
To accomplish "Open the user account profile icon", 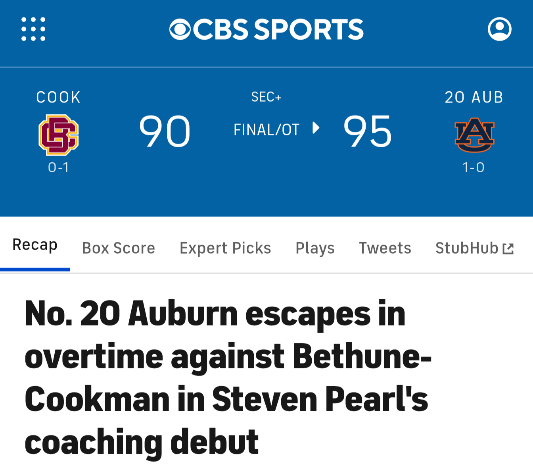I will click(499, 29).
